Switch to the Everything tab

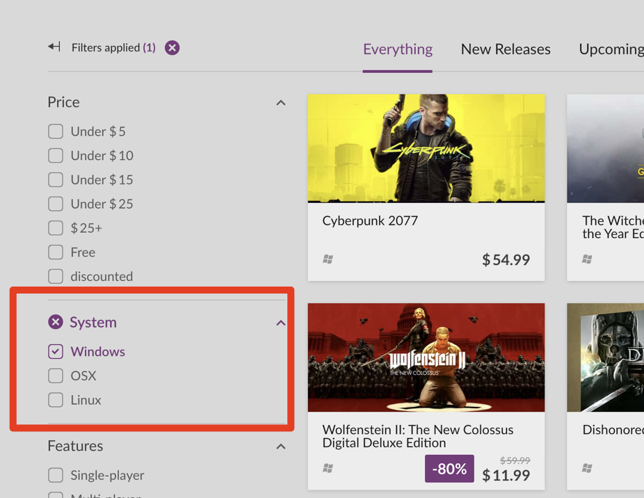[x=398, y=49]
